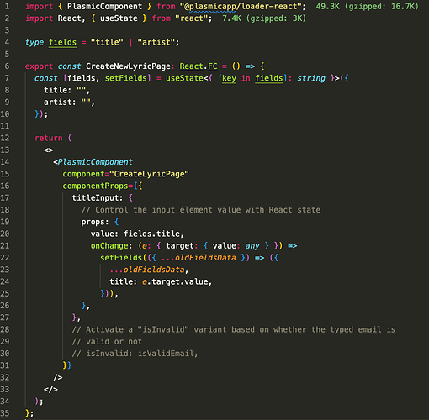The height and width of the screenshot is (420, 429).
Task: Click the comment "valid or not" on line 29
Action: click(107, 342)
